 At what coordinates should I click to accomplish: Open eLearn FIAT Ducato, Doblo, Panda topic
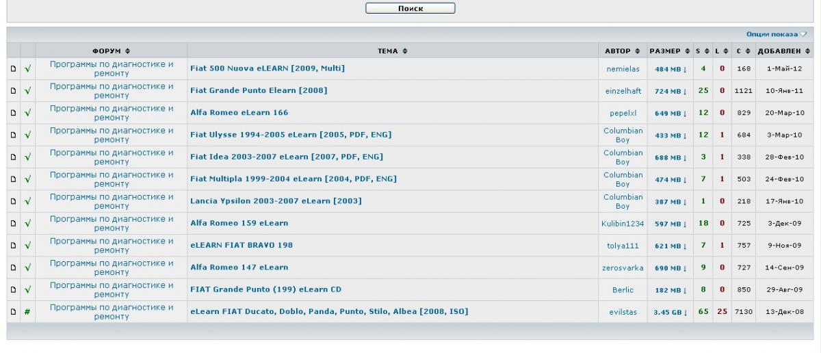[x=329, y=311]
